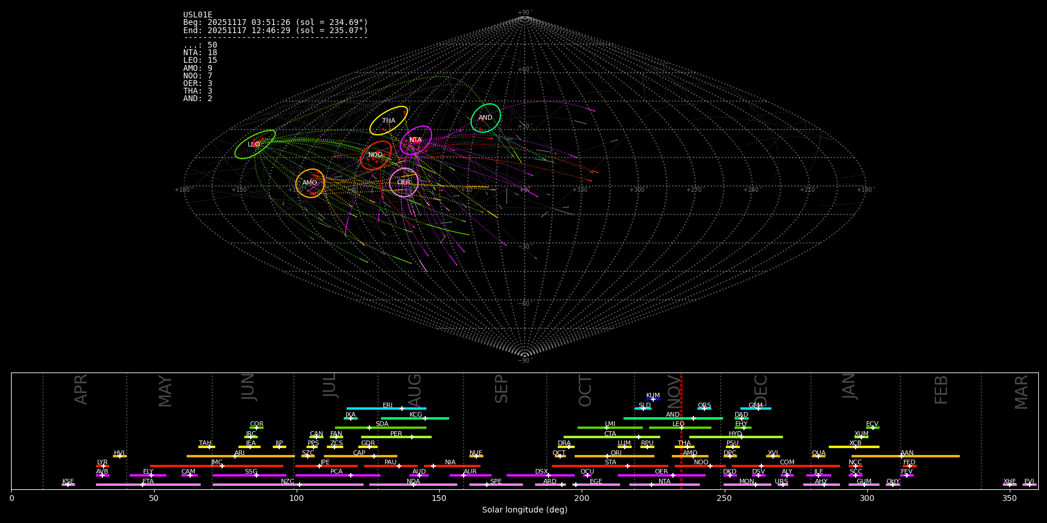Click the LYR shower bar in timeline
The width and height of the screenshot is (1047, 523).
coord(102,466)
